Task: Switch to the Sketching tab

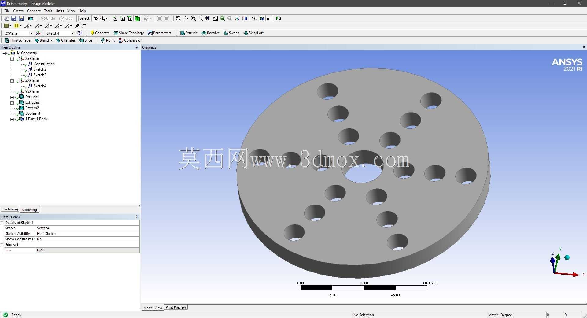Action: [x=10, y=209]
